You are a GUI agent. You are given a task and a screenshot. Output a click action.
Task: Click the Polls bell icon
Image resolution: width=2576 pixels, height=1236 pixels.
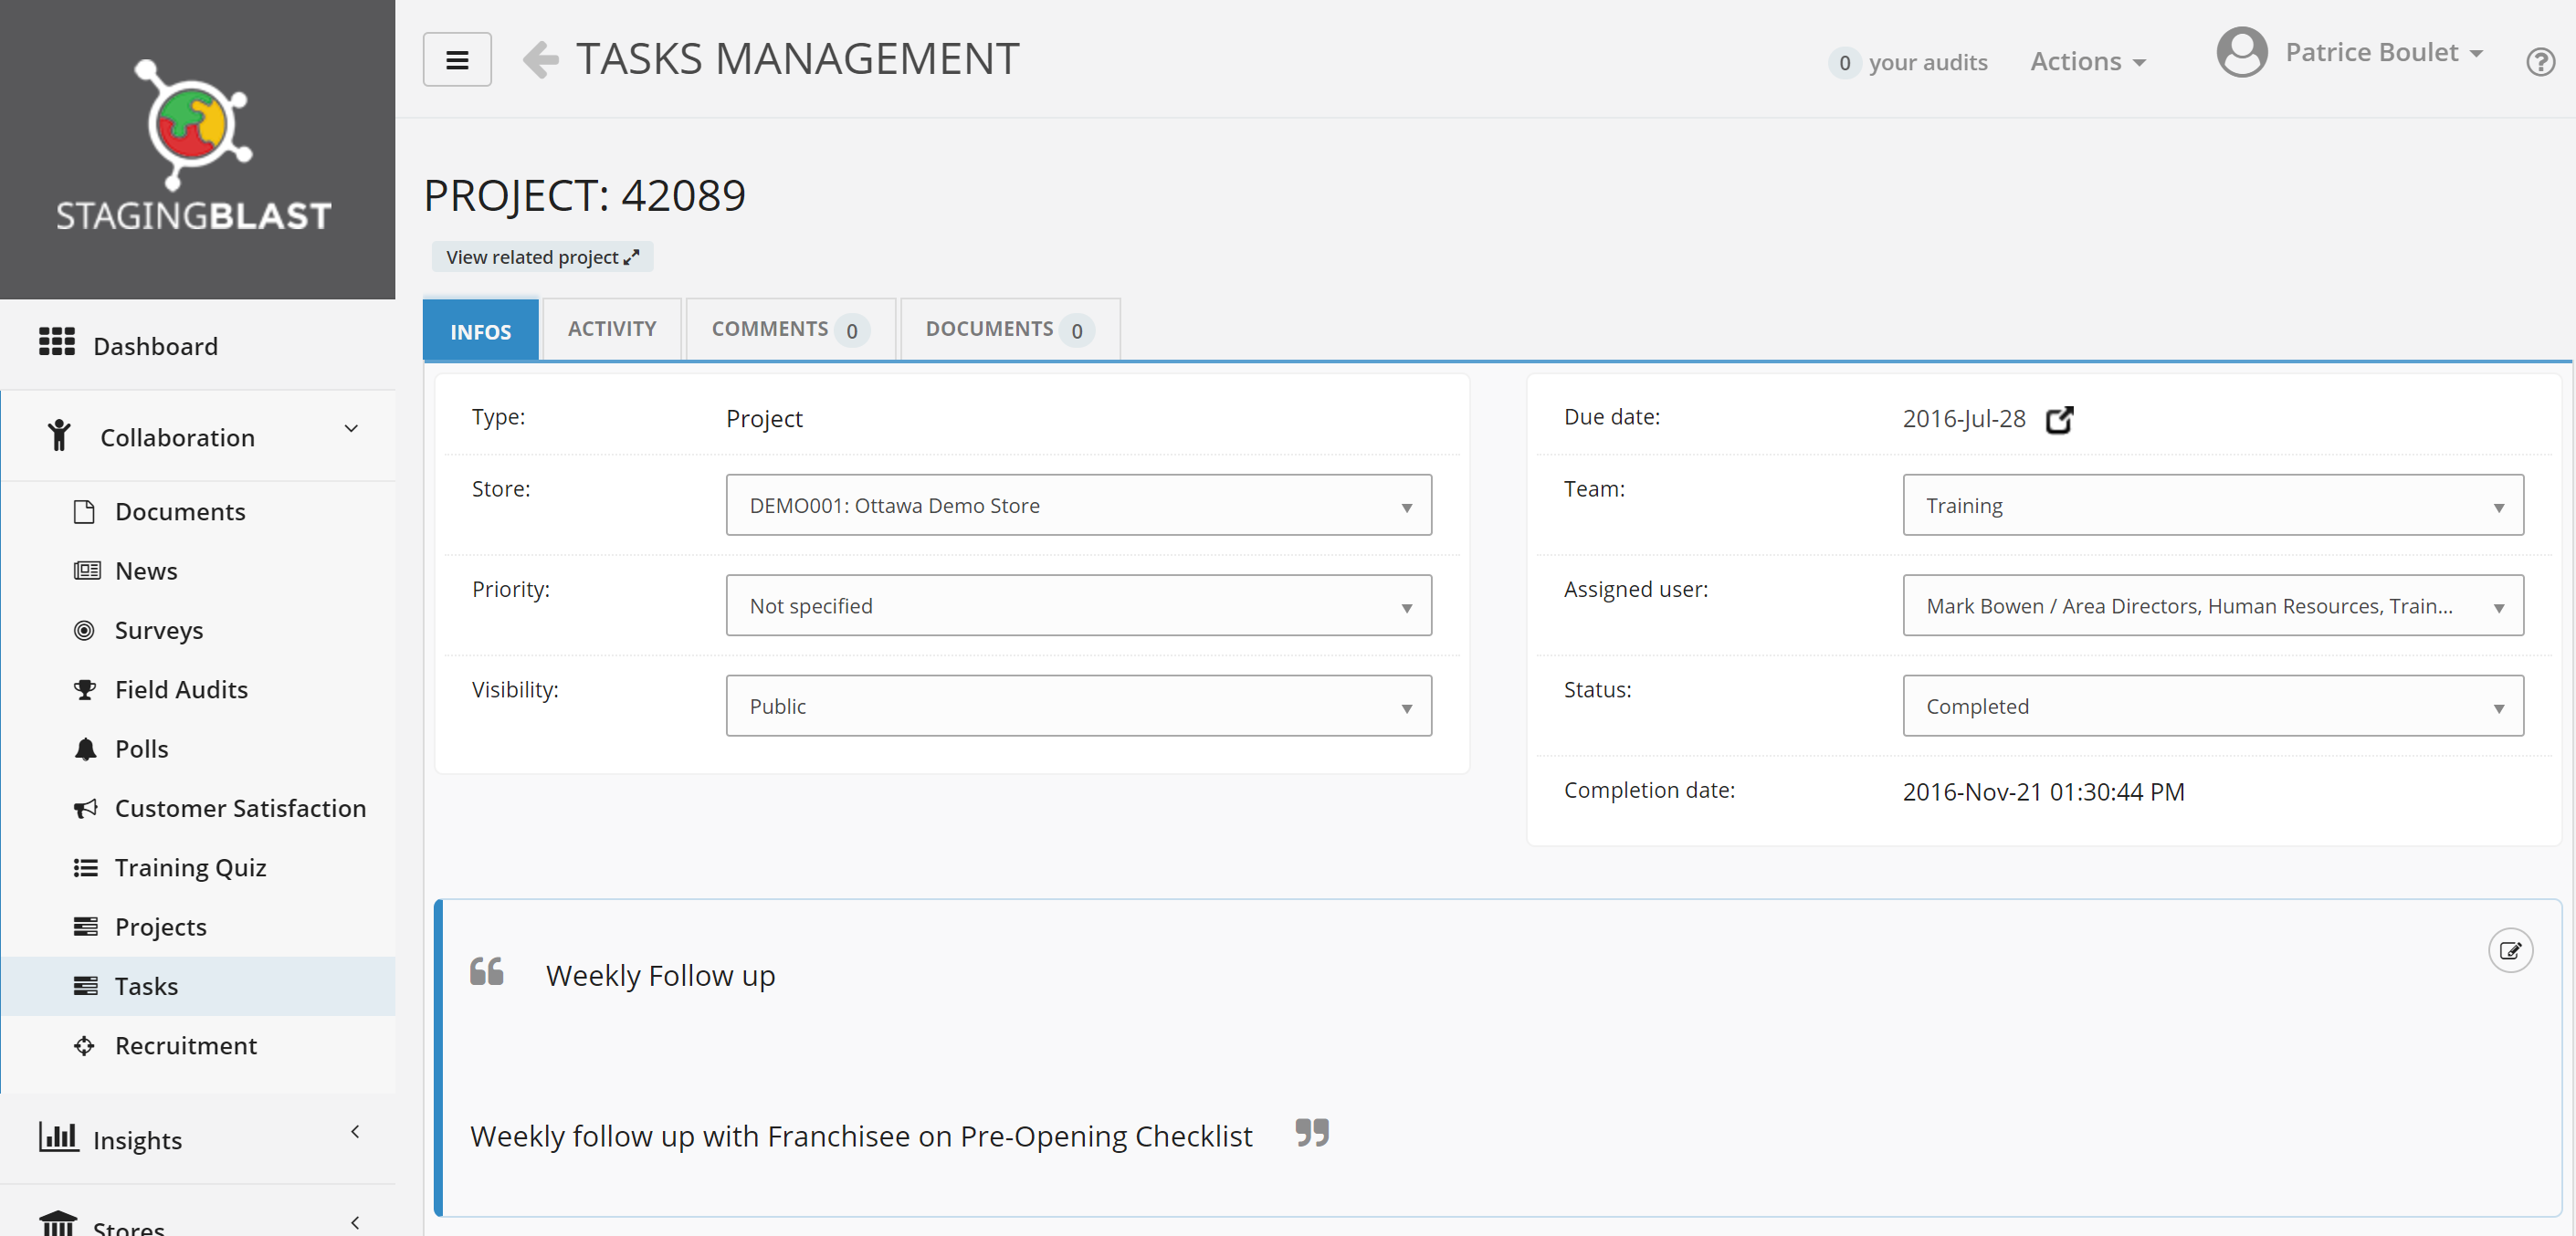coord(85,749)
